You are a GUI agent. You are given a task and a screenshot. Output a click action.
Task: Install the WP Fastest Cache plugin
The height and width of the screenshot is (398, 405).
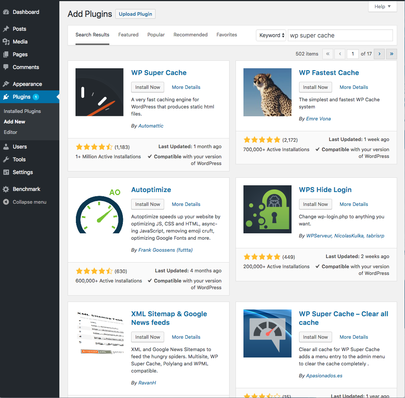[x=315, y=87]
